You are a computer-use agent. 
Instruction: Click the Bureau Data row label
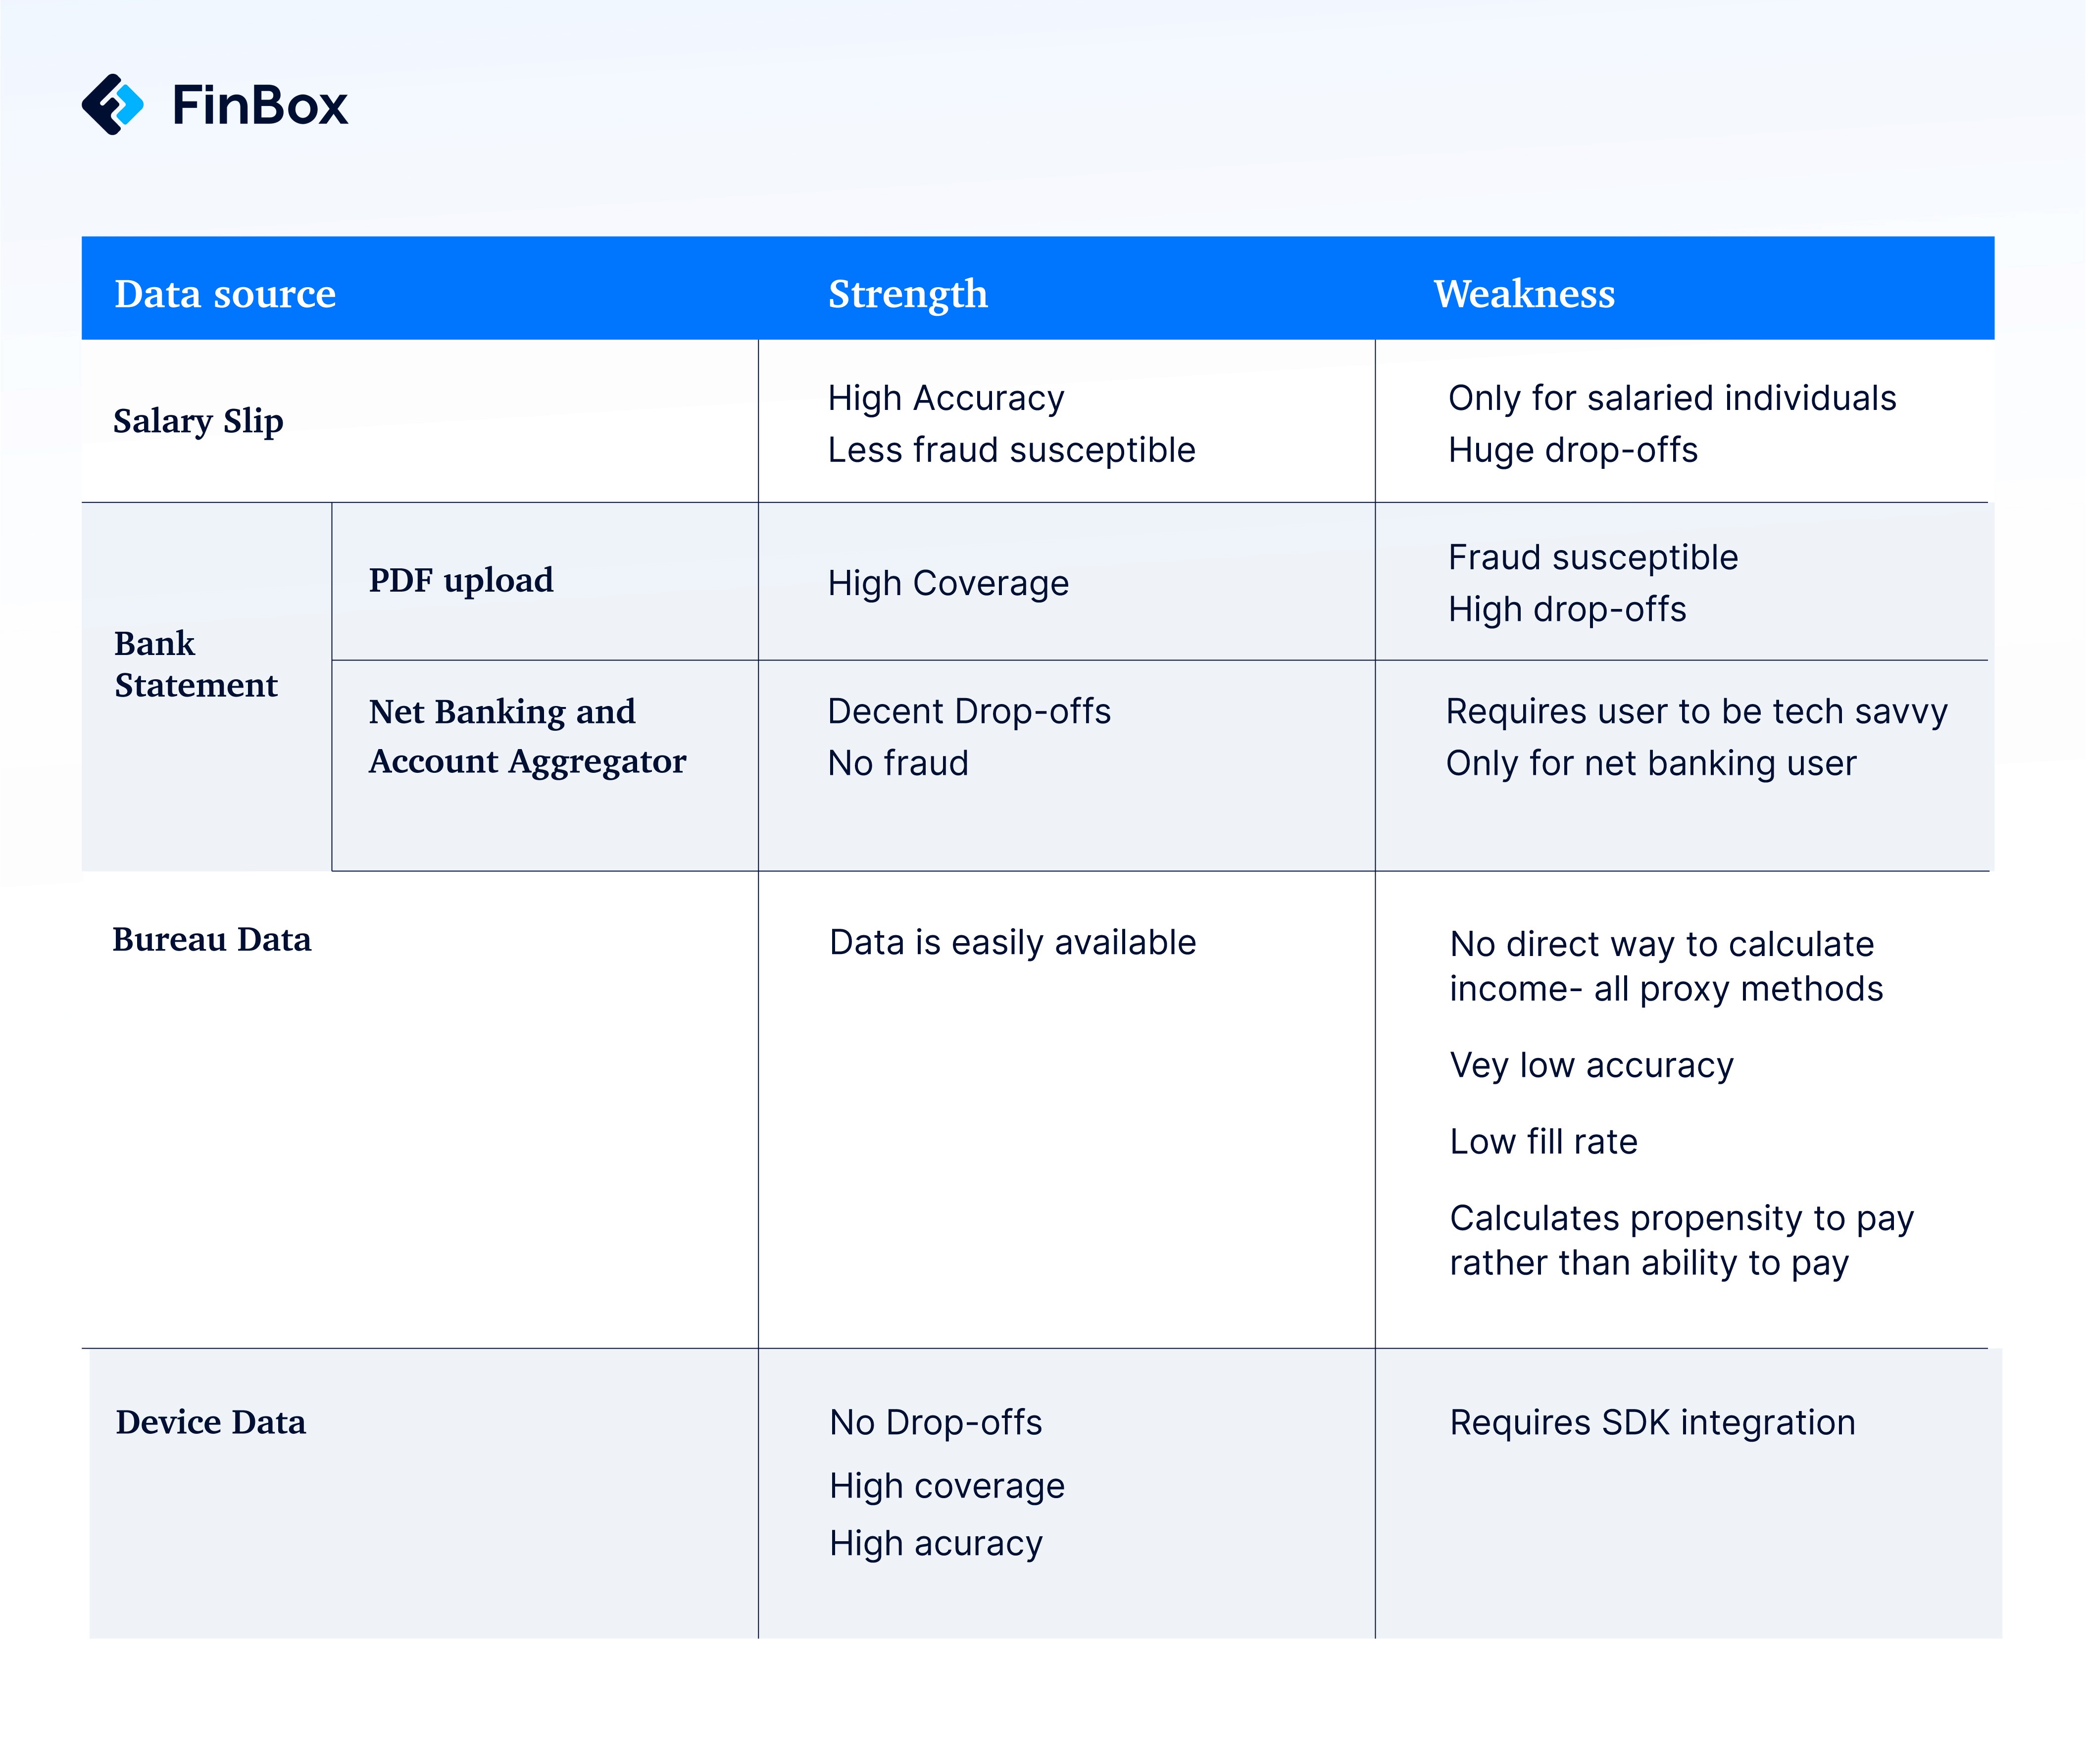(x=212, y=939)
